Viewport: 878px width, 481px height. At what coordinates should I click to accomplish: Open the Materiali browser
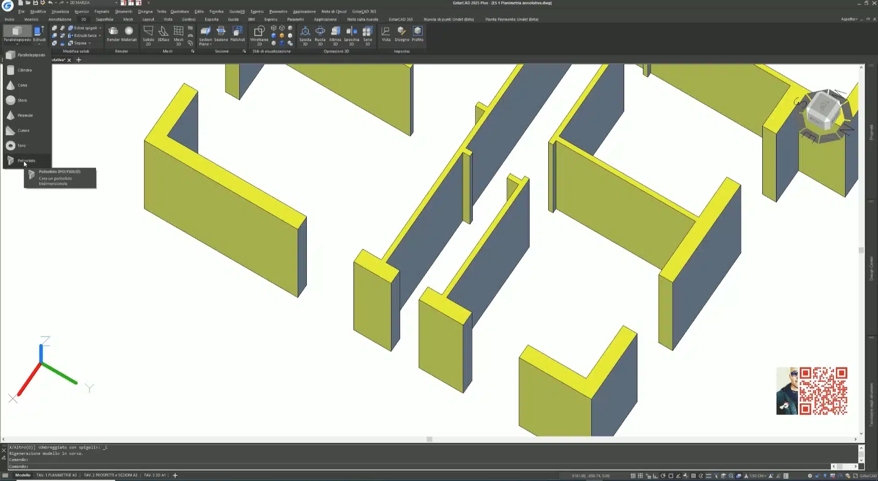[x=129, y=34]
